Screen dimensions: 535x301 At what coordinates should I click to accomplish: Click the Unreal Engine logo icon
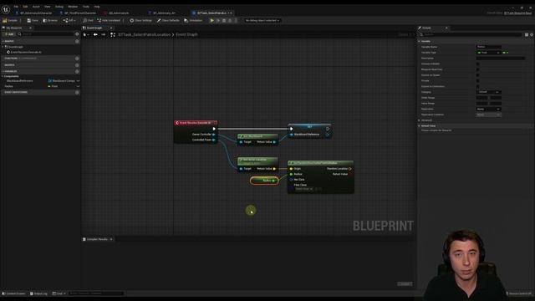coord(6,9)
